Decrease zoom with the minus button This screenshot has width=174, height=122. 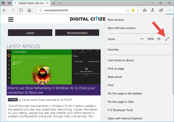[142, 39]
